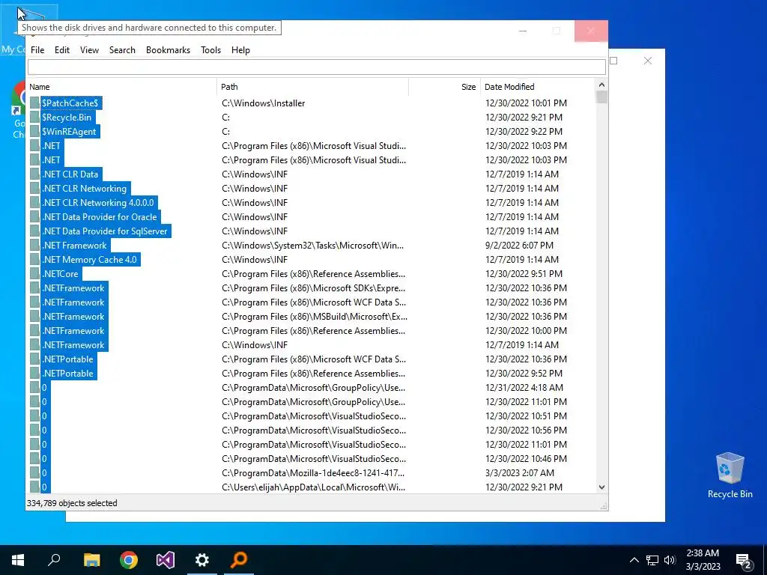Open Settings gear from the taskbar
Viewport: 767px width, 575px height.
click(x=202, y=560)
